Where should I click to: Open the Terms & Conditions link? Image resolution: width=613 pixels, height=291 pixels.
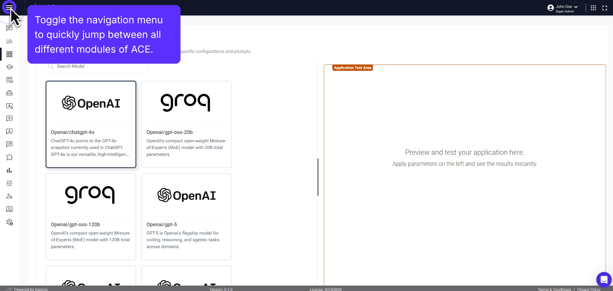click(x=554, y=289)
